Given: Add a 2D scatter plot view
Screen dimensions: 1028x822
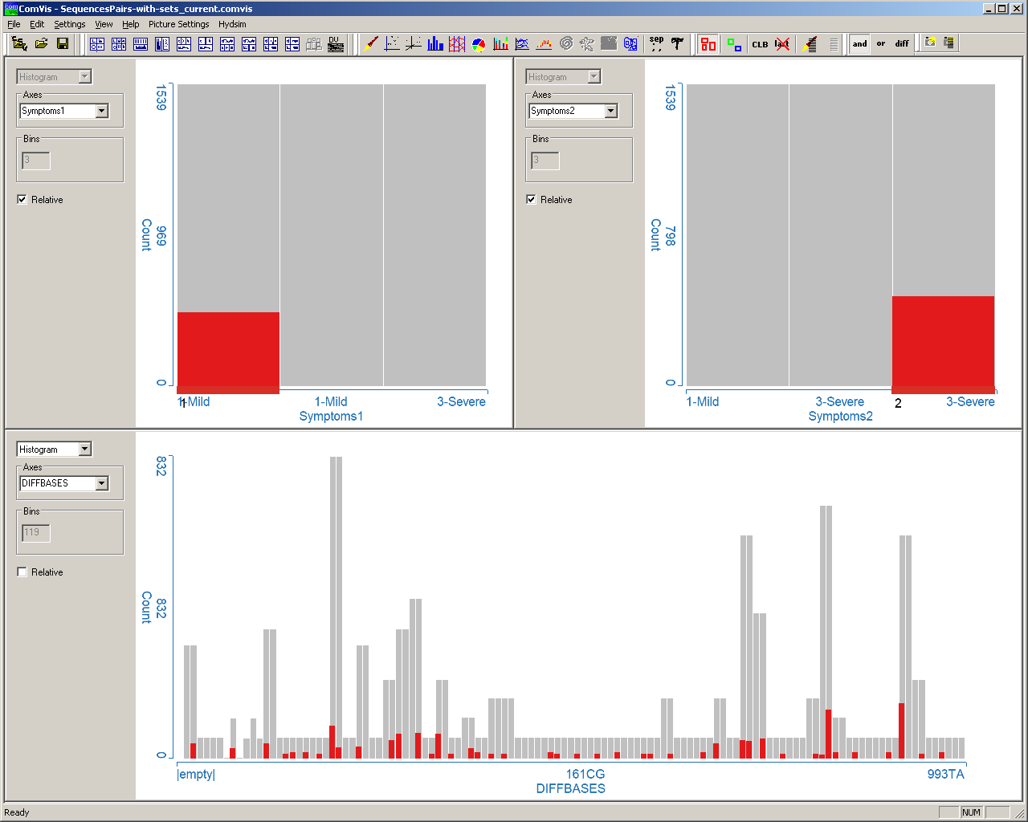Looking at the screenshot, I should (392, 43).
